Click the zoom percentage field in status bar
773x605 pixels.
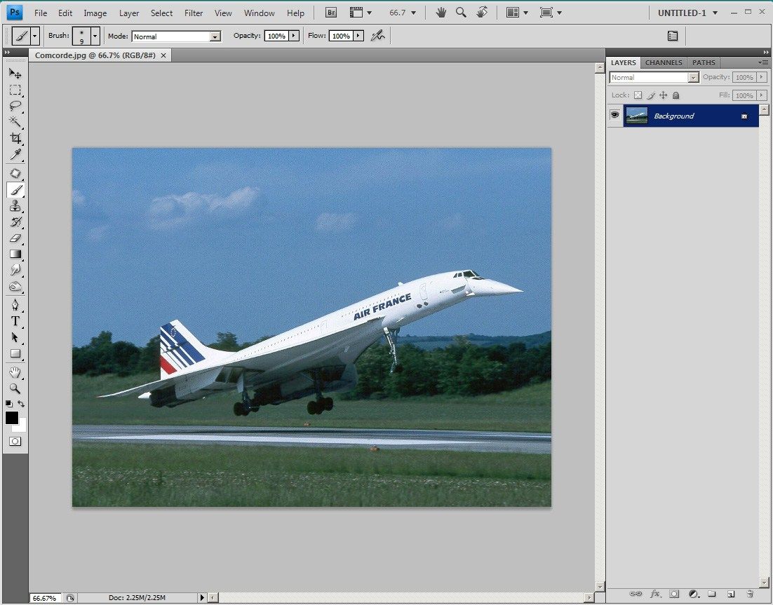click(x=43, y=598)
